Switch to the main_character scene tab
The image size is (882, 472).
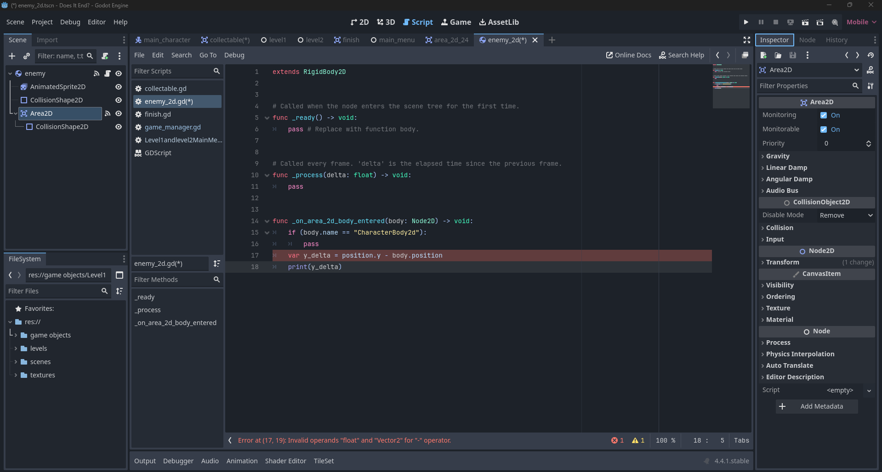[x=163, y=40]
